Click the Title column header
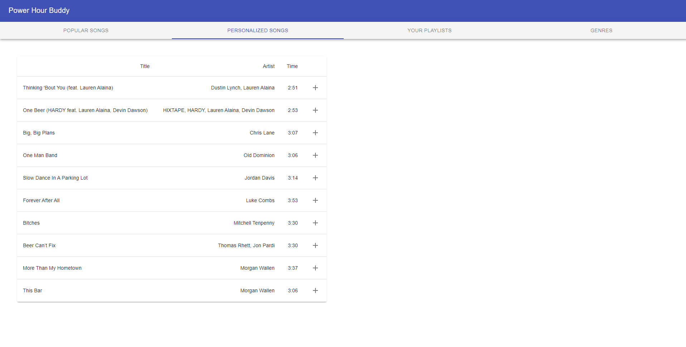This screenshot has width=686, height=347. tap(145, 66)
